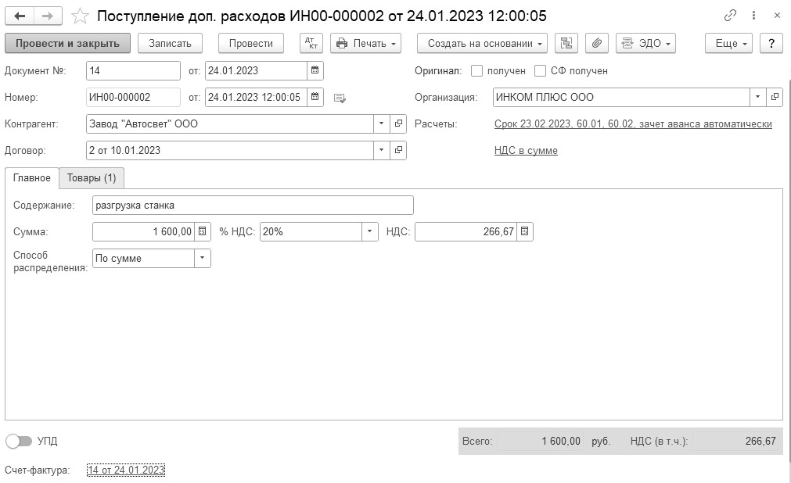This screenshot has width=791, height=483.
Task: Click the Записать button
Action: pos(170,43)
